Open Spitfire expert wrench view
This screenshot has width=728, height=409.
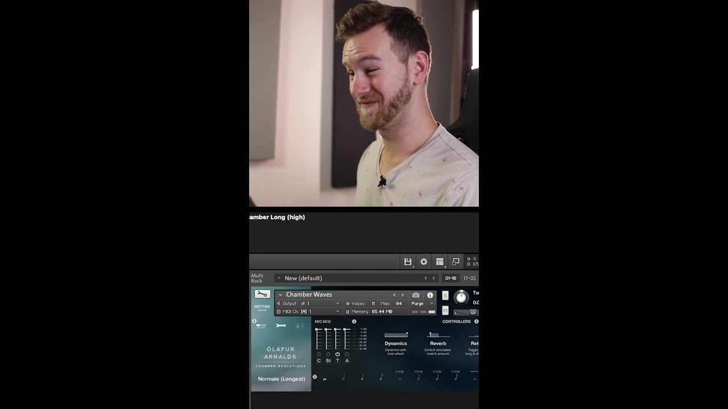click(x=281, y=325)
